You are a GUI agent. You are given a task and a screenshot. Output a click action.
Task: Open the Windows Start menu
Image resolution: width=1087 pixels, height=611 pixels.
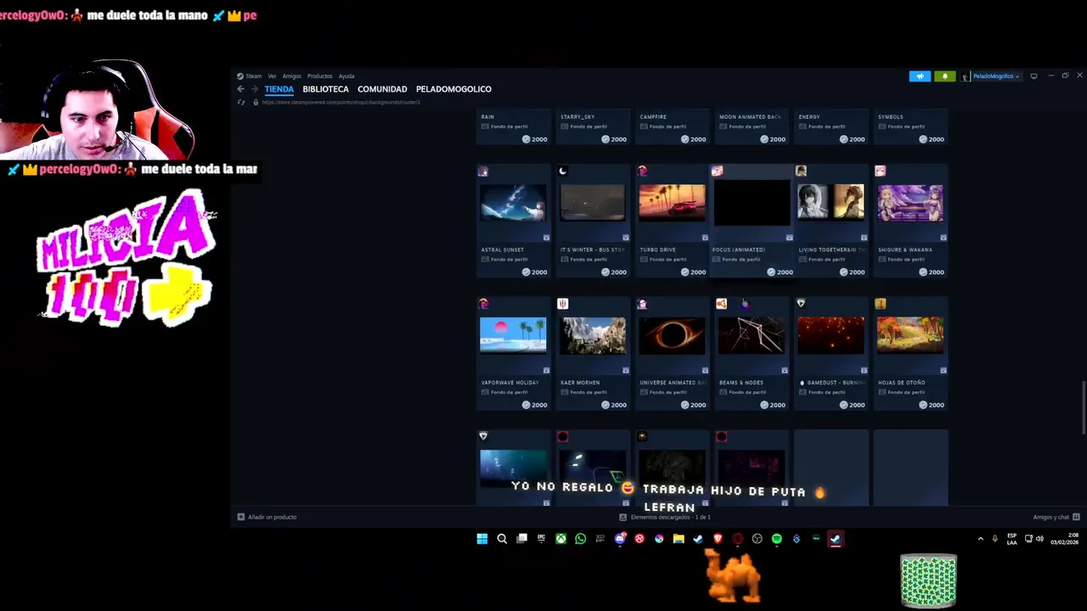pos(482,539)
